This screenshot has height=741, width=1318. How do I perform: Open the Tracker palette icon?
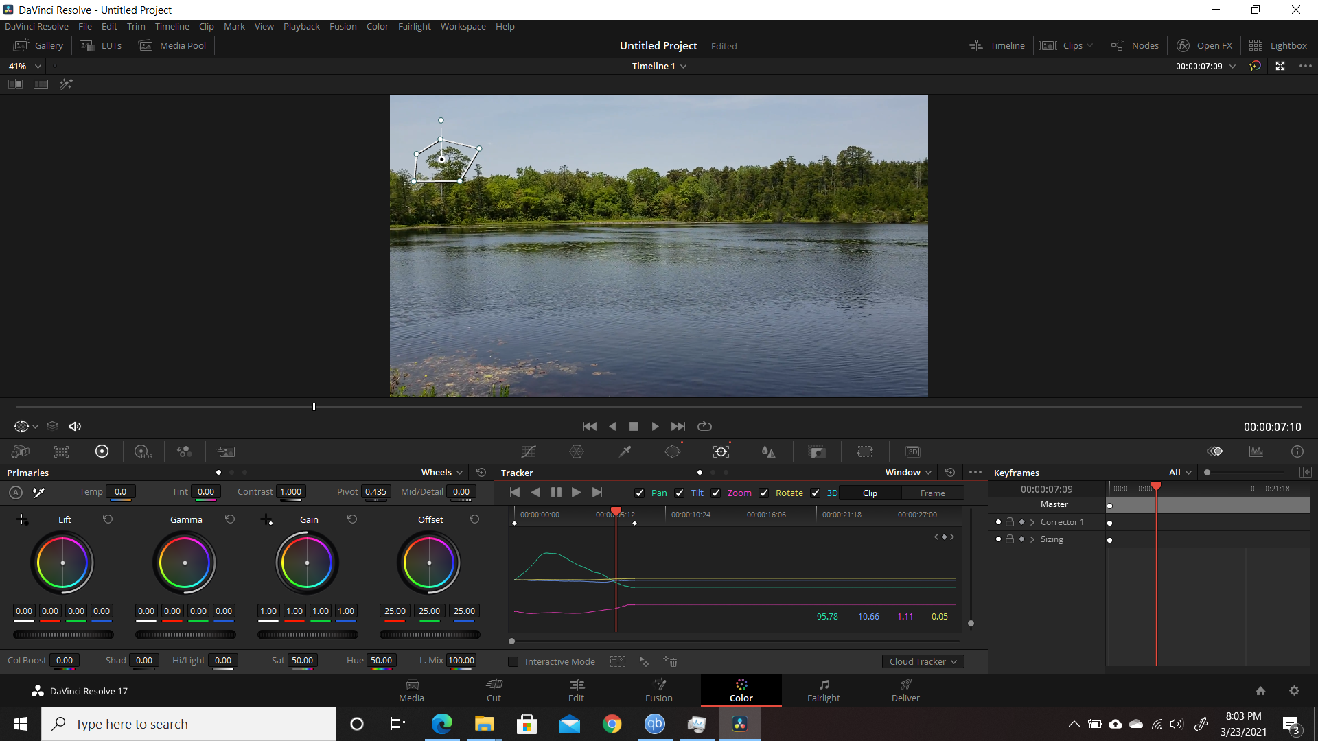click(721, 451)
